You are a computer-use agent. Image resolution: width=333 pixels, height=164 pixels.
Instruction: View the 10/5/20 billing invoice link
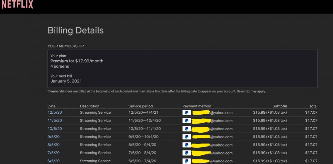(55, 129)
